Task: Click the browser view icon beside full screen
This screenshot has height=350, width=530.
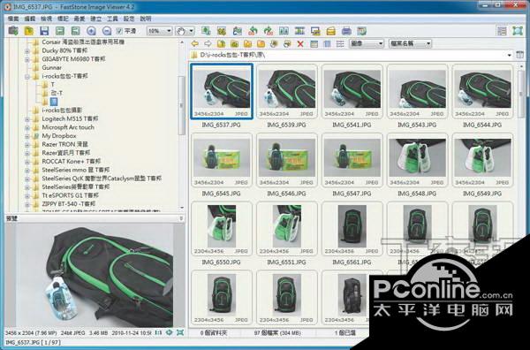Action: [x=502, y=31]
